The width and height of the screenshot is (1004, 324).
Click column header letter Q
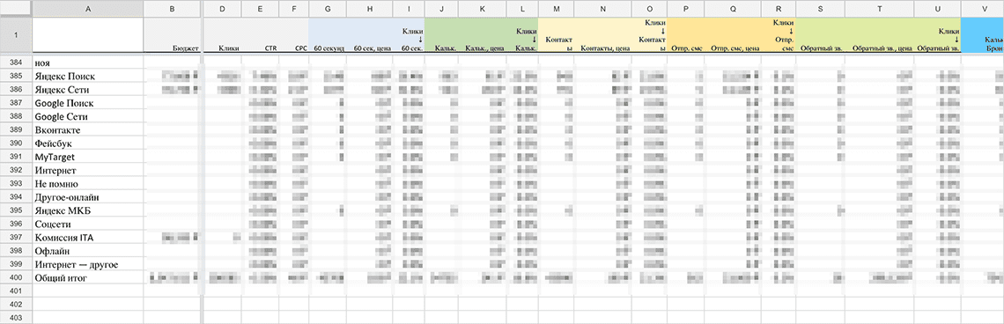(733, 8)
